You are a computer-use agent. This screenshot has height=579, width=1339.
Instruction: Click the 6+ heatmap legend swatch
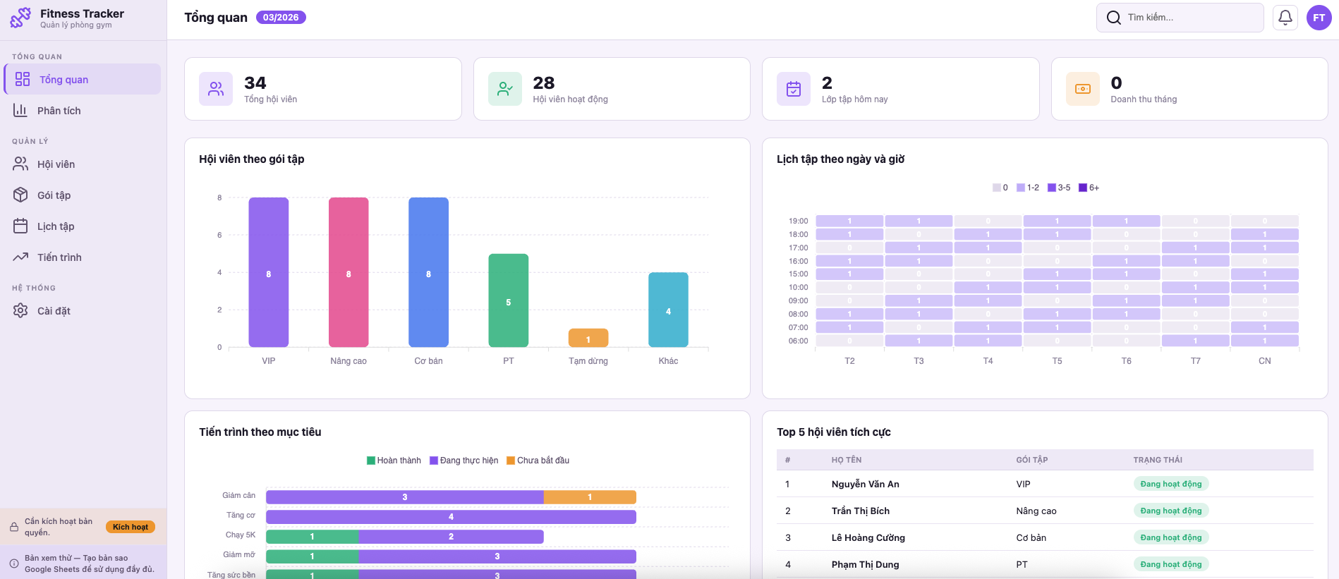point(1083,188)
